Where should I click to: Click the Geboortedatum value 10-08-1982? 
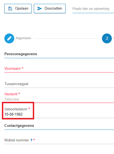click(13, 114)
